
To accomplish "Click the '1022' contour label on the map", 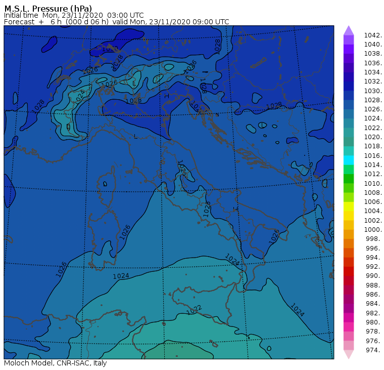I will pyautogui.click(x=194, y=310).
